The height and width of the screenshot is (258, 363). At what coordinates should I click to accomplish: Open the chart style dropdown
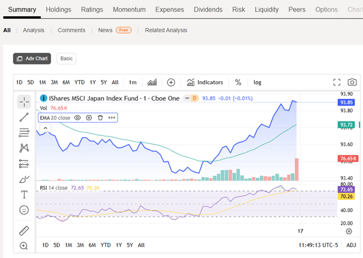coord(152,83)
